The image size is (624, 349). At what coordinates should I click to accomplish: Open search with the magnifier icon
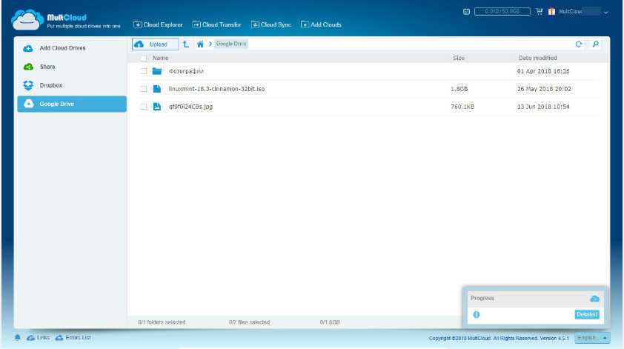[595, 44]
